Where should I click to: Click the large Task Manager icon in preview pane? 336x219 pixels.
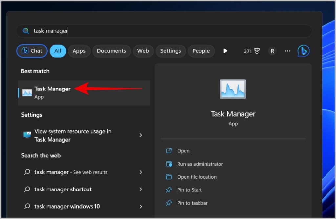click(x=233, y=89)
